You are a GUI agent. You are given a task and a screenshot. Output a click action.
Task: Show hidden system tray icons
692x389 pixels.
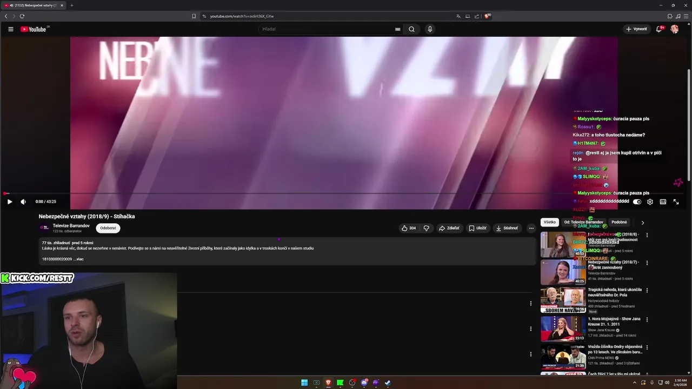pyautogui.click(x=635, y=383)
